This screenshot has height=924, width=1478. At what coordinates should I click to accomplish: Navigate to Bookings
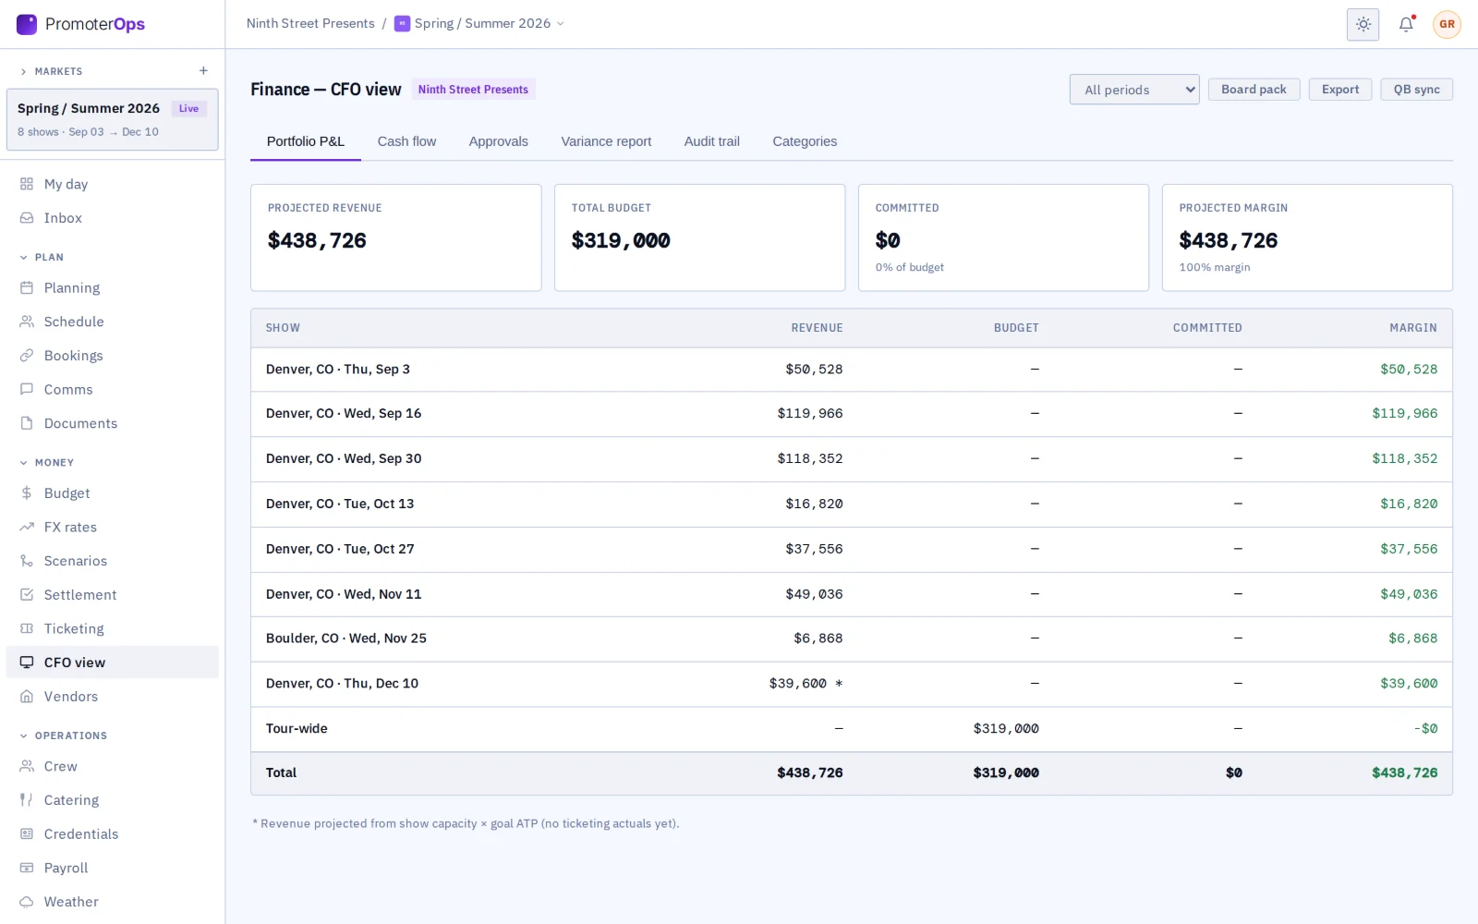pos(113,356)
